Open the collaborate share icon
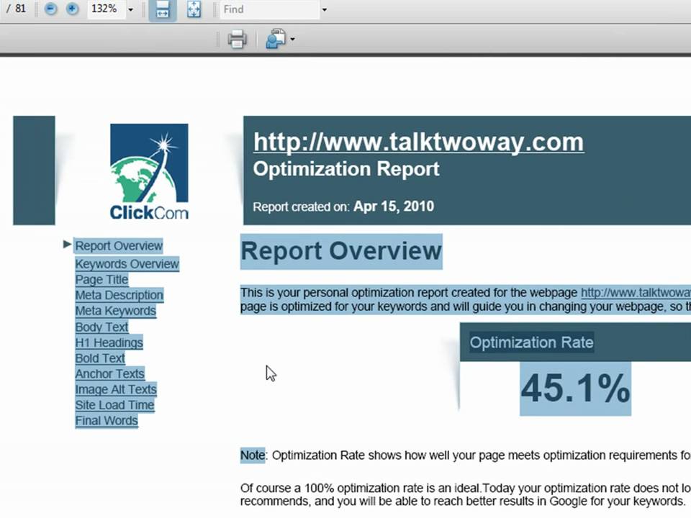The image size is (691, 518). coord(276,39)
